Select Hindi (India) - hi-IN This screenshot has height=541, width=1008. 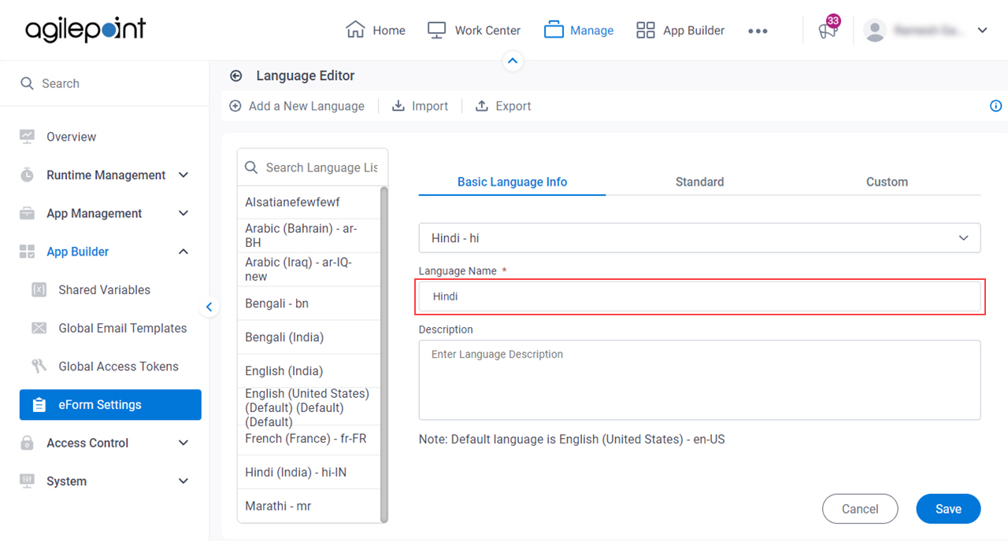[309, 472]
